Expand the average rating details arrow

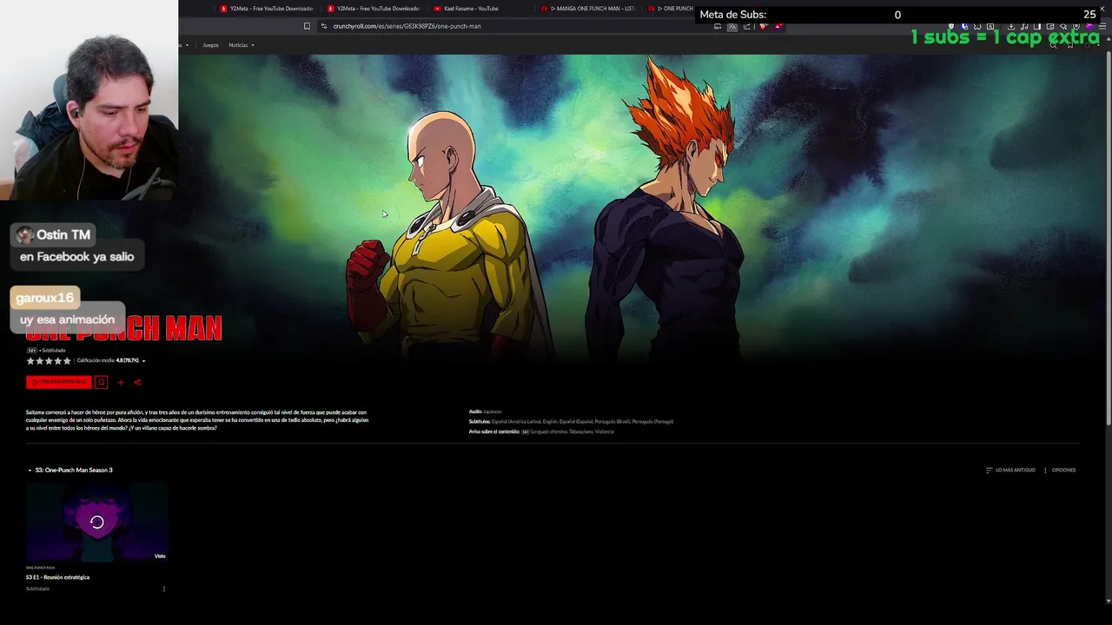click(x=143, y=361)
